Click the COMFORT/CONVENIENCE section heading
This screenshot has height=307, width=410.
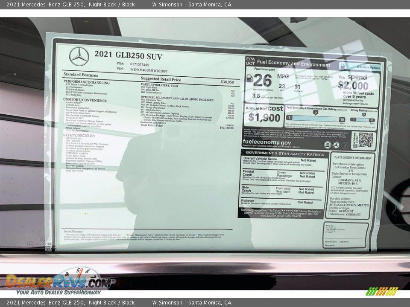pyautogui.click(x=85, y=100)
